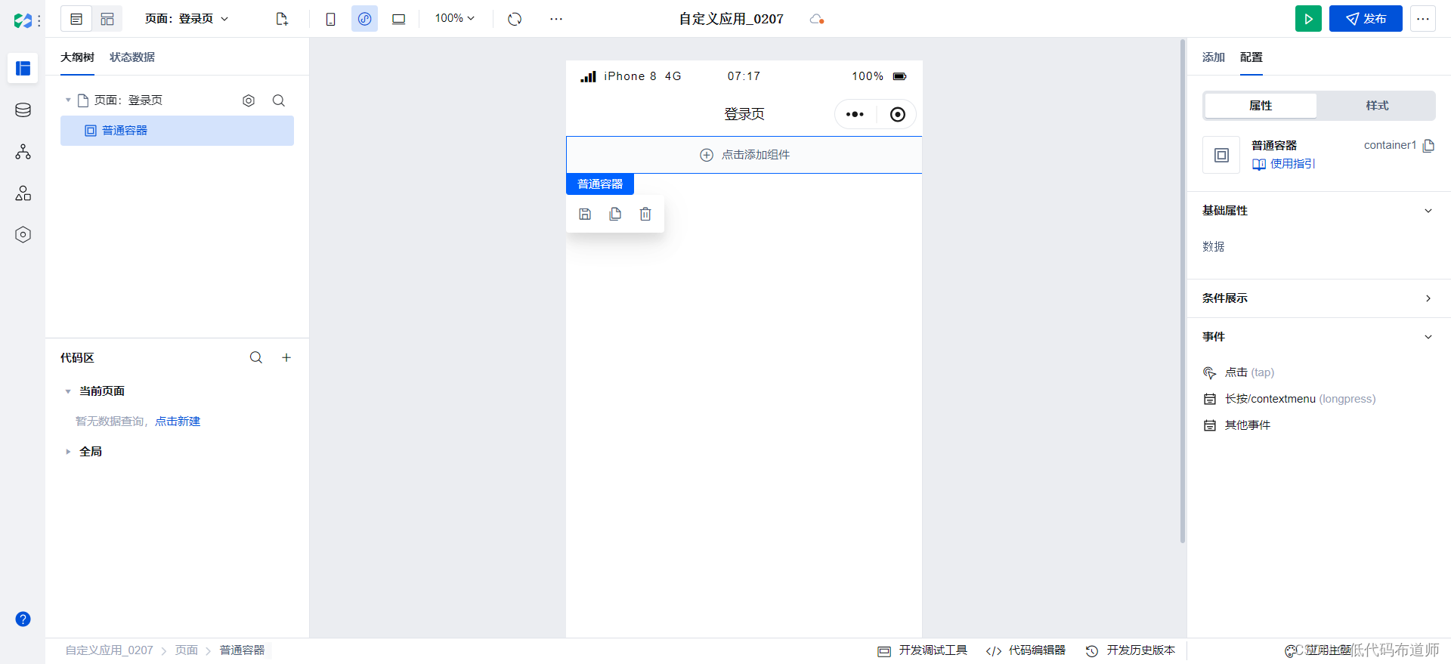Open page settings icon in outline tree
The width and height of the screenshot is (1451, 664).
[x=249, y=100]
